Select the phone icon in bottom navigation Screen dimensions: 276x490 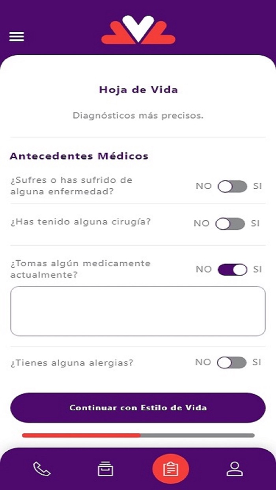(x=41, y=469)
